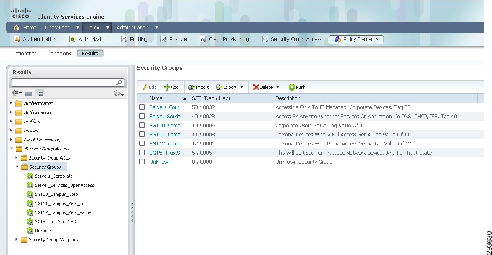Image resolution: width=492 pixels, height=255 pixels.
Task: Click the Policy Elements icon
Action: pyautogui.click(x=338, y=39)
